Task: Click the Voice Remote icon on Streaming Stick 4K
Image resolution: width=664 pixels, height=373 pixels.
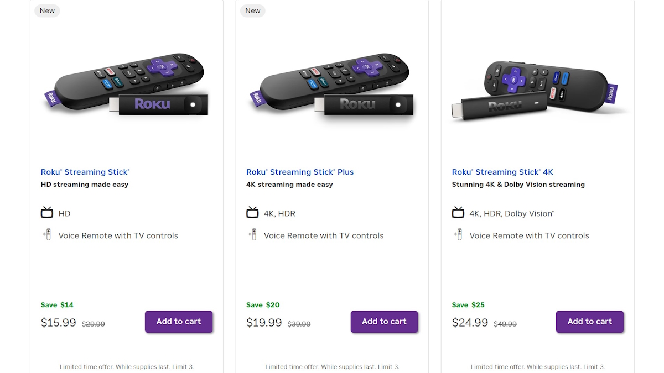Action: coord(459,234)
